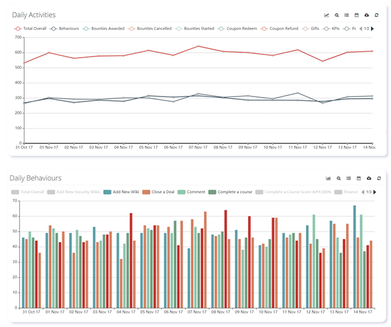Click the Add New Wiki teal legend swatch
This screenshot has width=391, height=327.
coord(107,192)
